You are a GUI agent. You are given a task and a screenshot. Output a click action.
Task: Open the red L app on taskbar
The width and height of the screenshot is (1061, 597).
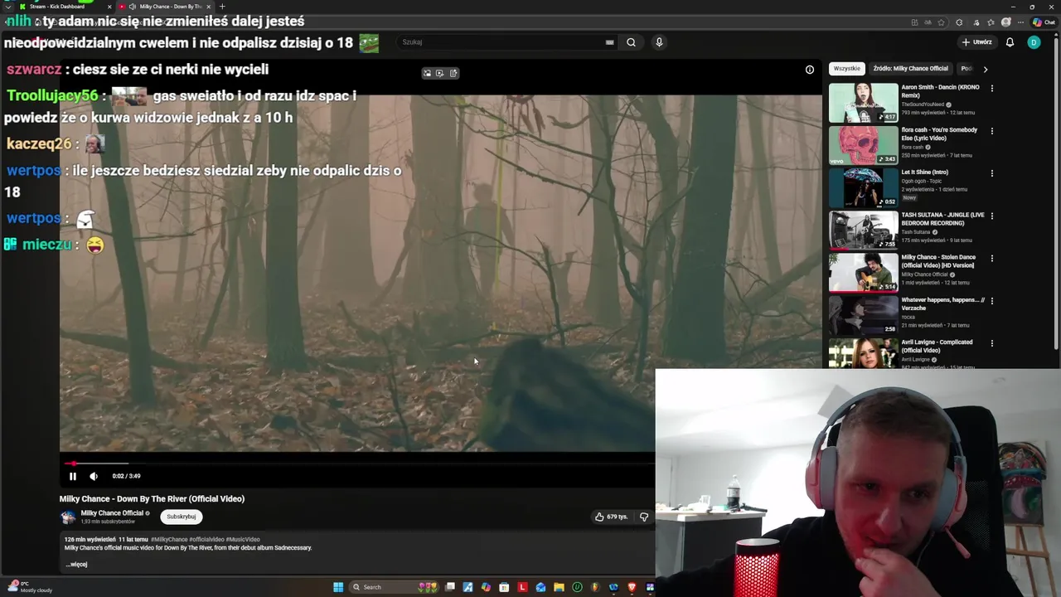click(x=522, y=587)
